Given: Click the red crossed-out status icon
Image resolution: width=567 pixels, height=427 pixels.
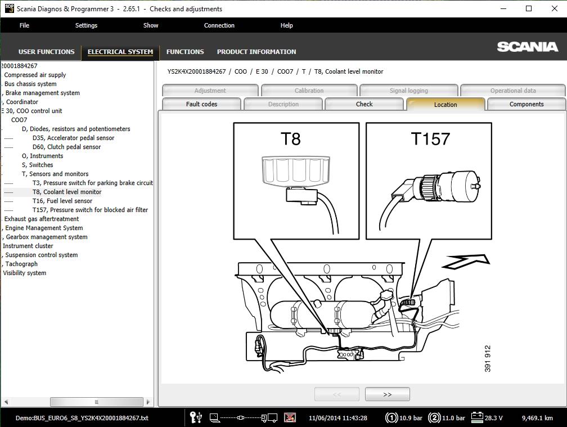Looking at the screenshot, I should point(290,417).
